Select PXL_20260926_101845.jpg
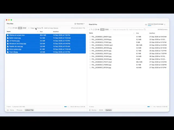This screenshot has width=174, height=130. [128, 56]
